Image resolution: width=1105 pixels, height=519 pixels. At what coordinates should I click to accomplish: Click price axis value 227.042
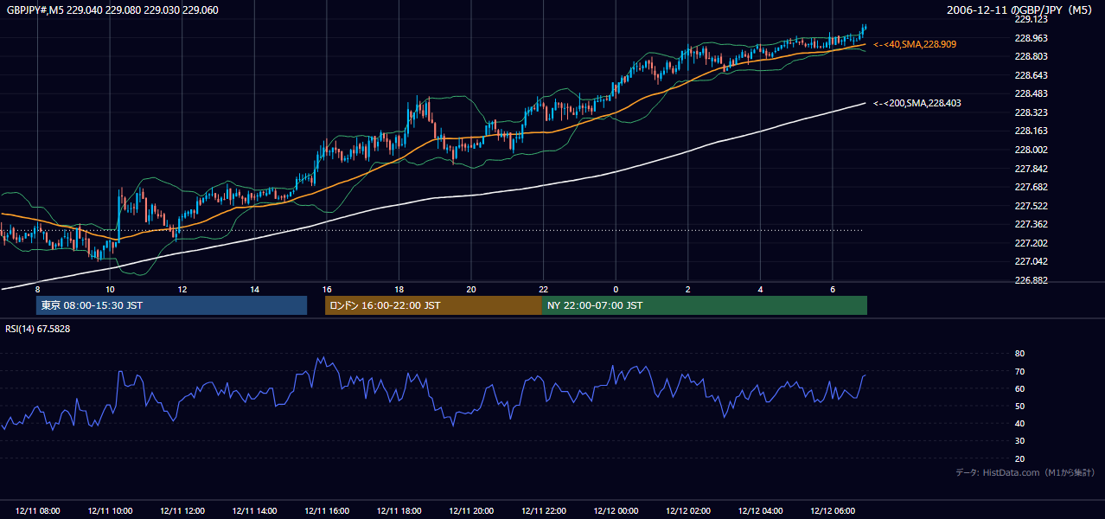1031,261
